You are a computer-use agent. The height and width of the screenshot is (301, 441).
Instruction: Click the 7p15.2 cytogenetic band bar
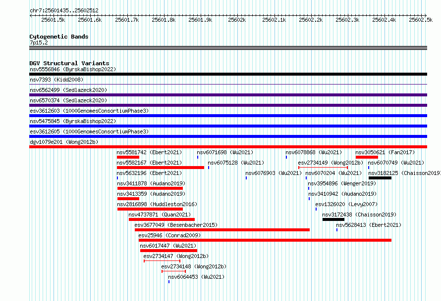point(228,48)
